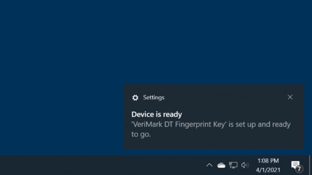Screen dimensions: 312x175
Task: Open the OneDrive cloud tray icon
Action: click(221, 165)
